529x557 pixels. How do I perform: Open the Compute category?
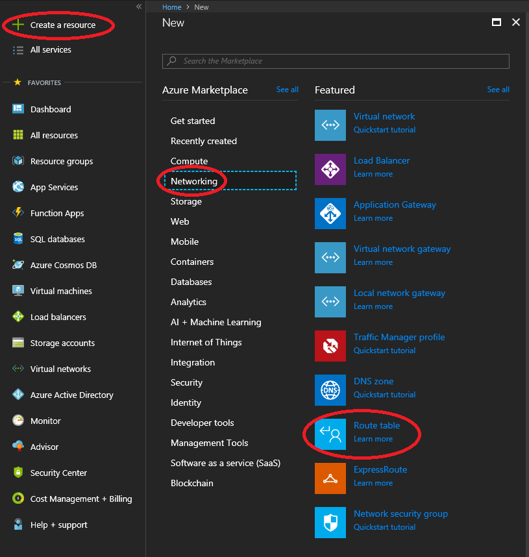tap(189, 161)
